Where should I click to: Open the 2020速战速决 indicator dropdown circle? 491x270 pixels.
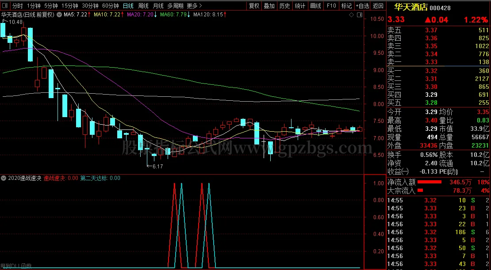click(4, 178)
